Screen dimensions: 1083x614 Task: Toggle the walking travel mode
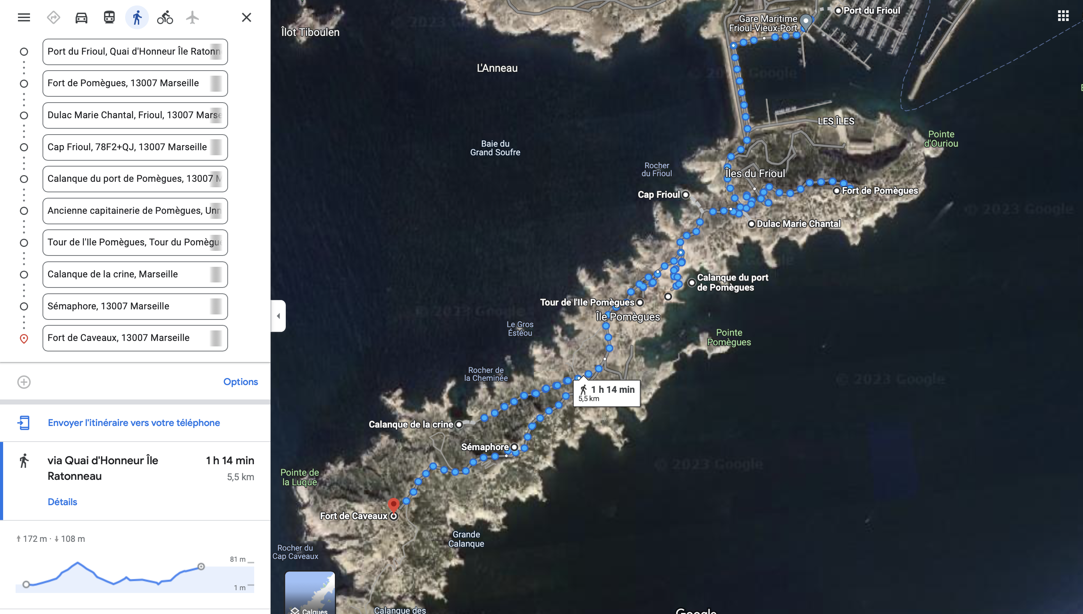pyautogui.click(x=137, y=18)
